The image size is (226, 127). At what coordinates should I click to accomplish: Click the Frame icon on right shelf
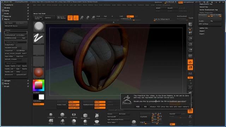click(x=190, y=87)
